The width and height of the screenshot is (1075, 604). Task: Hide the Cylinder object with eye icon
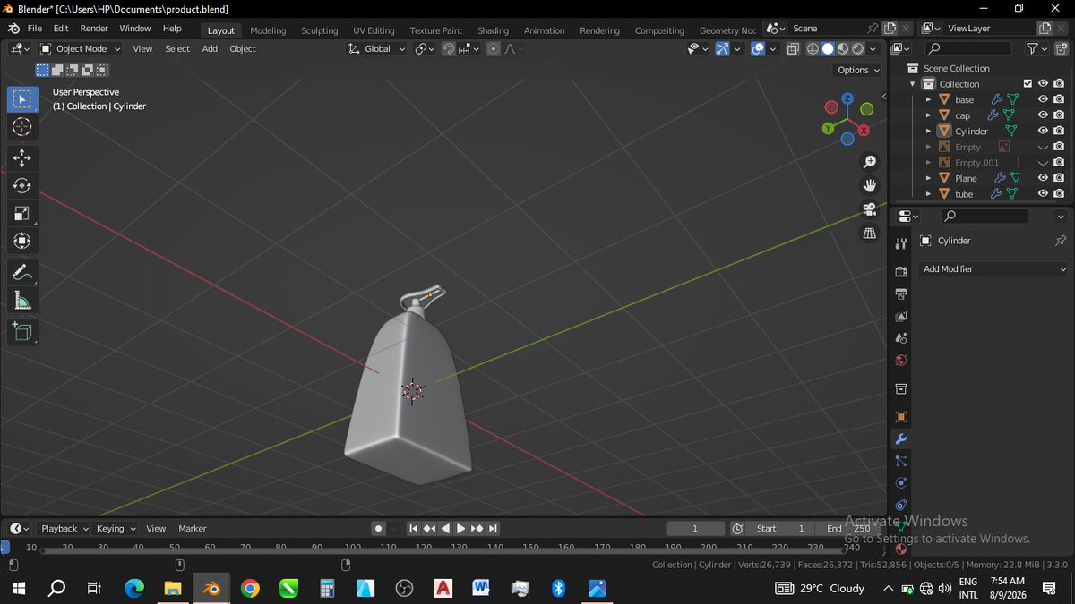1043,131
